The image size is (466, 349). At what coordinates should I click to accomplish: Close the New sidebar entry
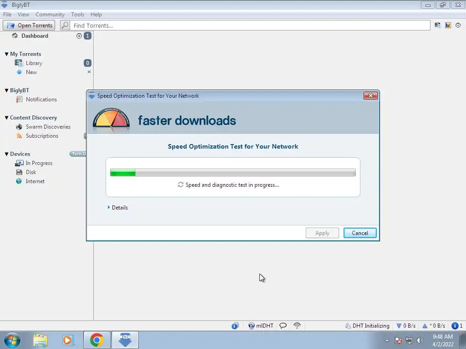click(89, 72)
